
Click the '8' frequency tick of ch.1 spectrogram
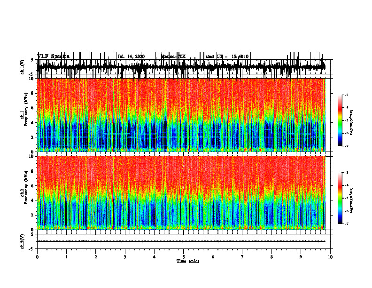(33, 93)
